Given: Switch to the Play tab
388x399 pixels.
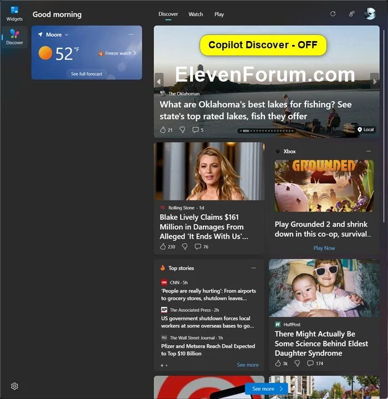Looking at the screenshot, I should pos(219,14).
